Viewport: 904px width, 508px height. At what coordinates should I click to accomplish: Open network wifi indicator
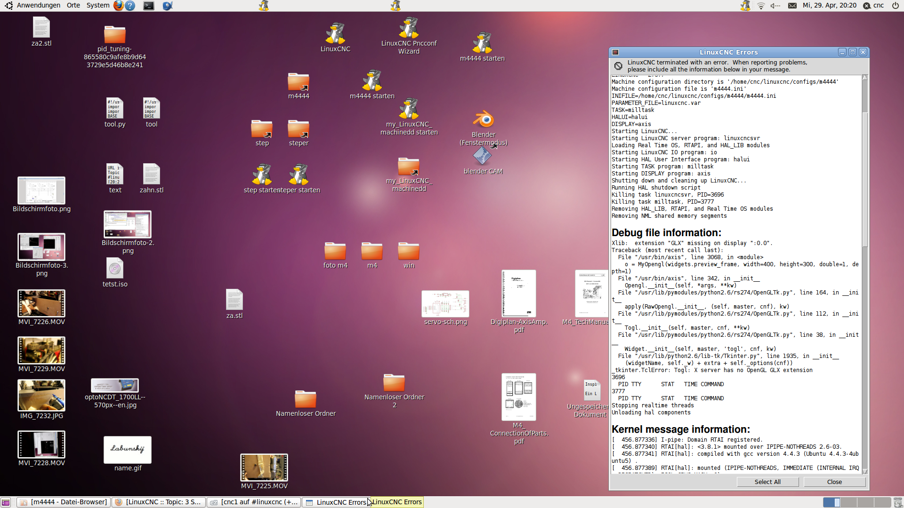[761, 6]
